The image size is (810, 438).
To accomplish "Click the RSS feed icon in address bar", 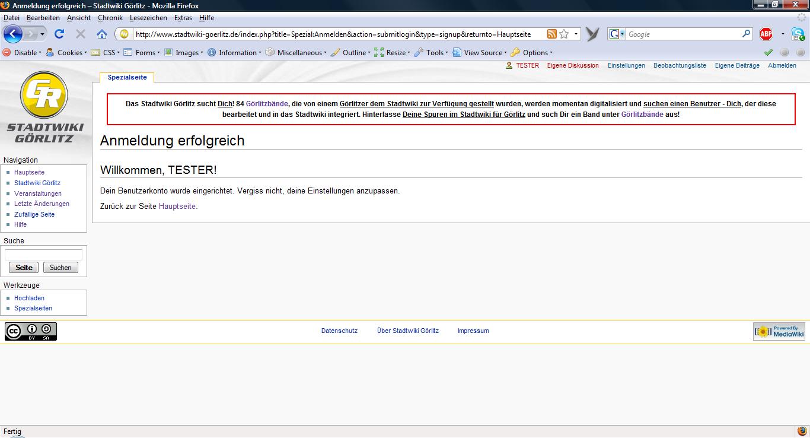I will (551, 34).
